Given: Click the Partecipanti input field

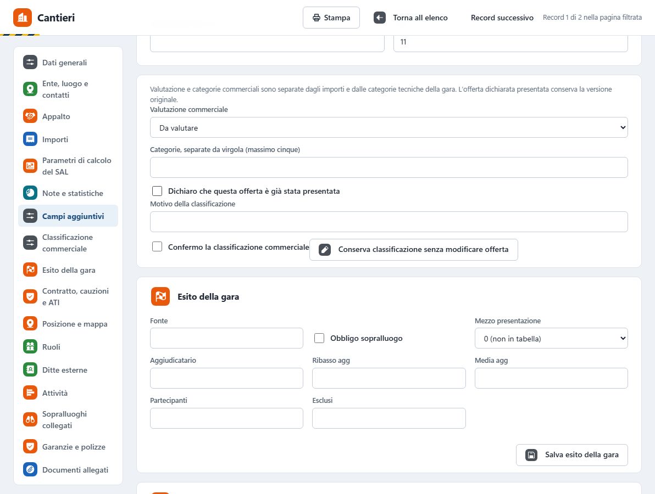Looking at the screenshot, I should click(226, 418).
